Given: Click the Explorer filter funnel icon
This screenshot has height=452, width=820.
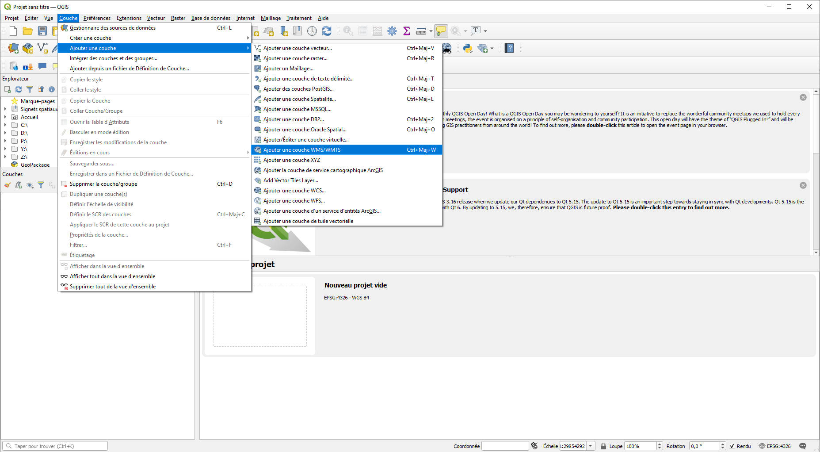Looking at the screenshot, I should (30, 89).
